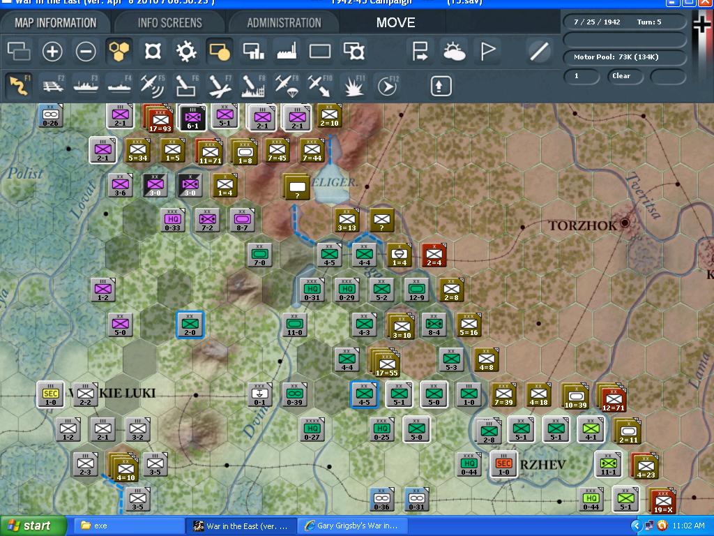This screenshot has width=714, height=536.
Task: Click the flag with arrow icon
Action: click(420, 51)
